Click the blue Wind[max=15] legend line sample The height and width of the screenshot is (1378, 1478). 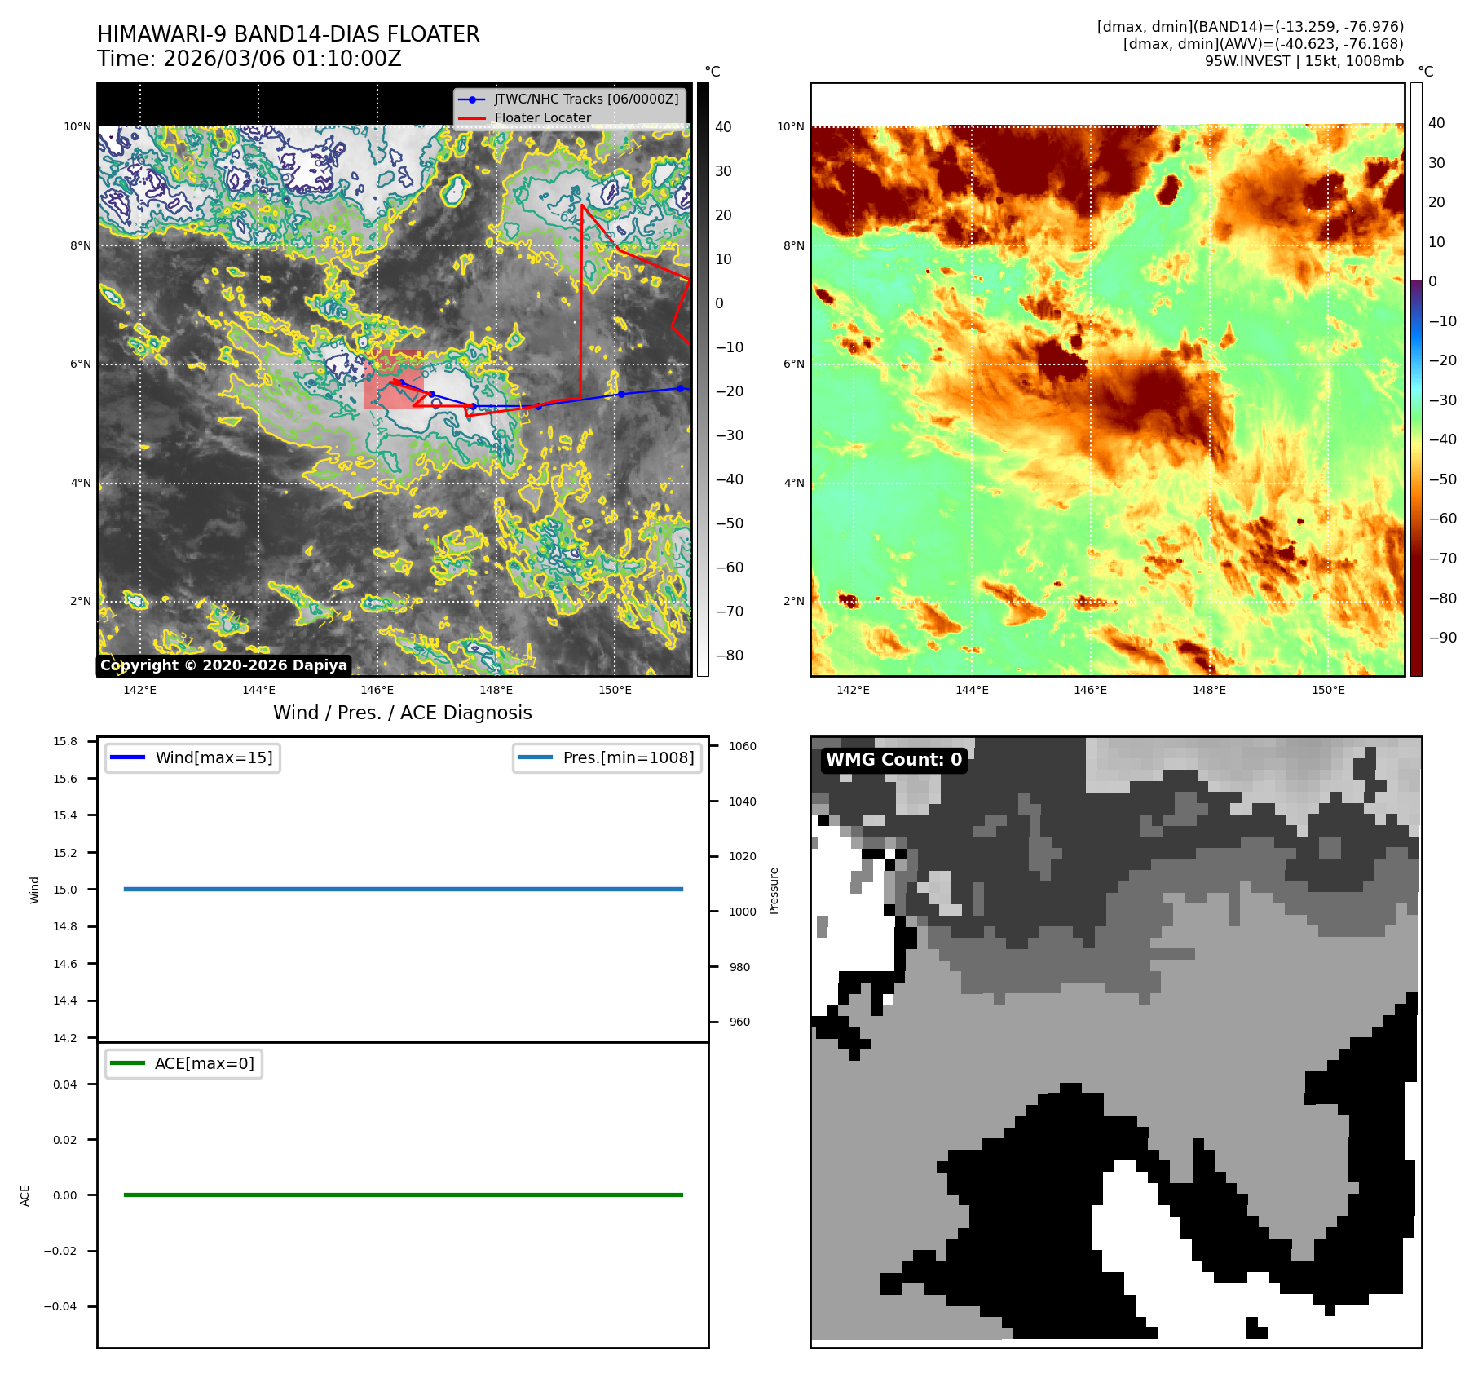click(x=127, y=757)
